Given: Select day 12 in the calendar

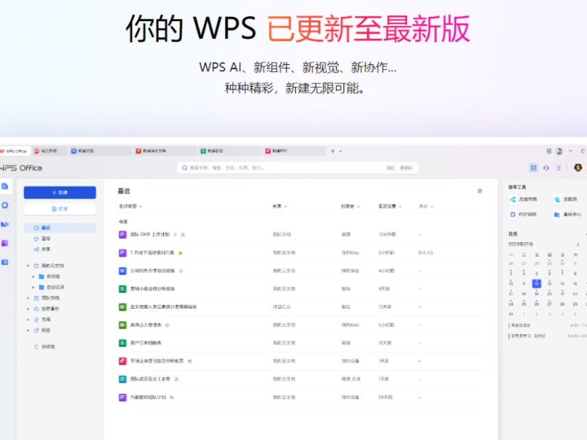Looking at the screenshot, I should tap(536, 283).
